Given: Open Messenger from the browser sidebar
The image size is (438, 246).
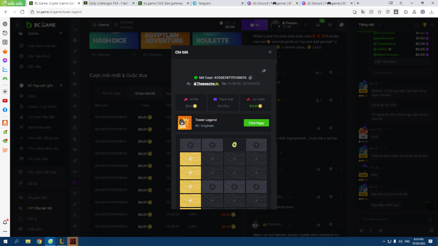Looking at the screenshot, I should (5, 60).
